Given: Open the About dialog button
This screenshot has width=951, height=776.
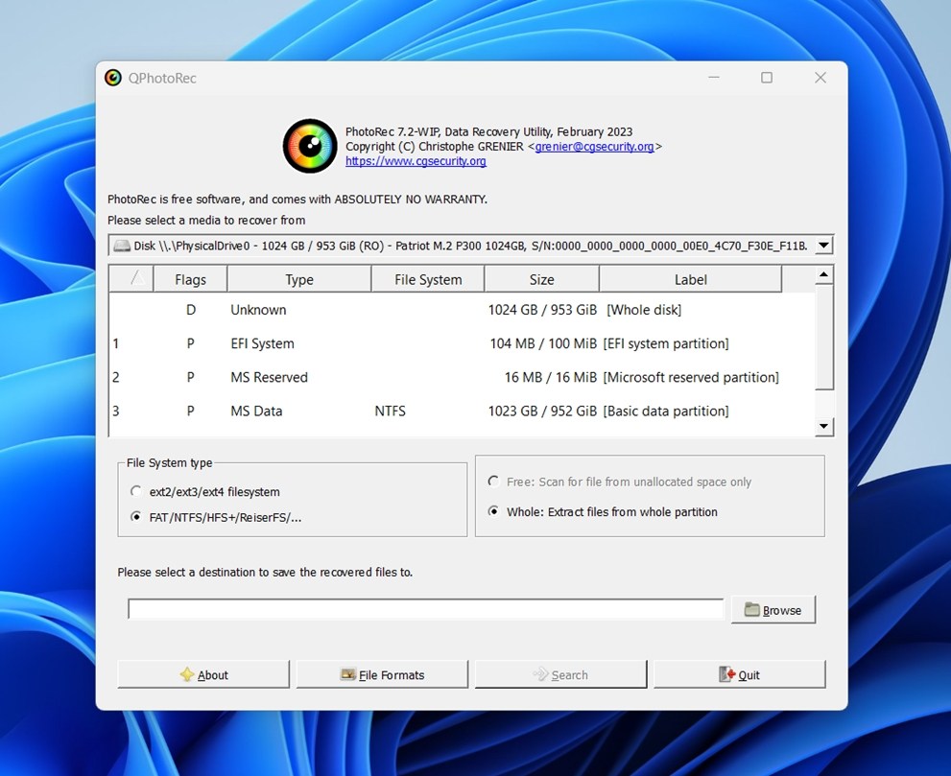Looking at the screenshot, I should click(203, 674).
